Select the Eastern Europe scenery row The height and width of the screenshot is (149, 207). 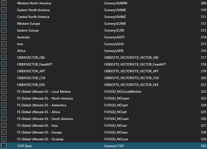click(x=28, y=30)
